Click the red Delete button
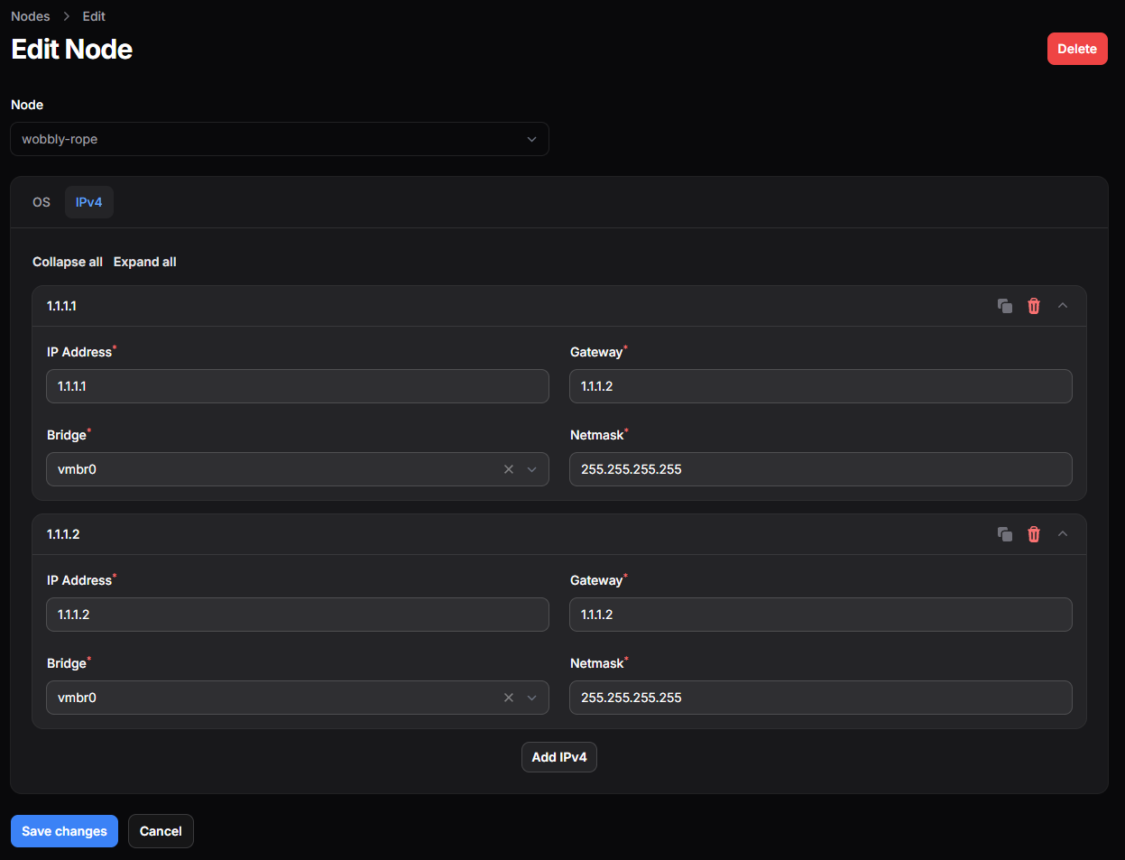Viewport: 1125px width, 860px height. pyautogui.click(x=1076, y=49)
